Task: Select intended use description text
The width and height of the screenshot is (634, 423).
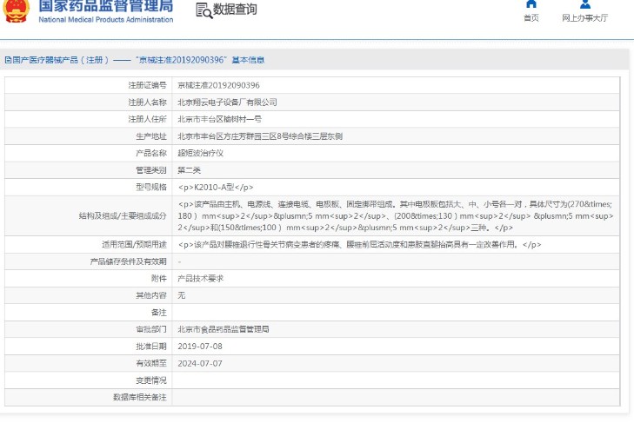Action: click(x=359, y=244)
